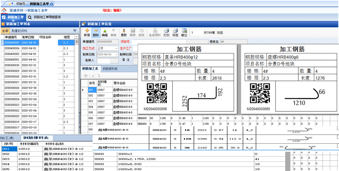Click the 钢筋加工单列表 panel header icon

[x=3, y=24]
